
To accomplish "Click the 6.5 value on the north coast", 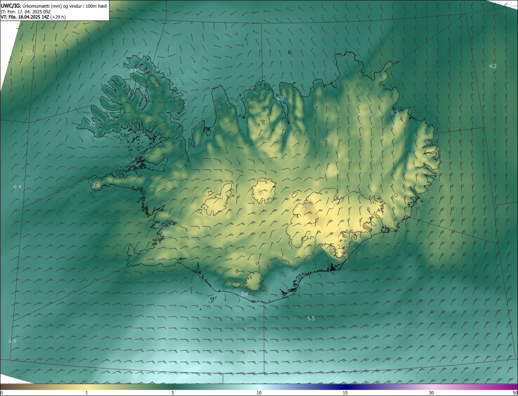I will coord(280,99).
